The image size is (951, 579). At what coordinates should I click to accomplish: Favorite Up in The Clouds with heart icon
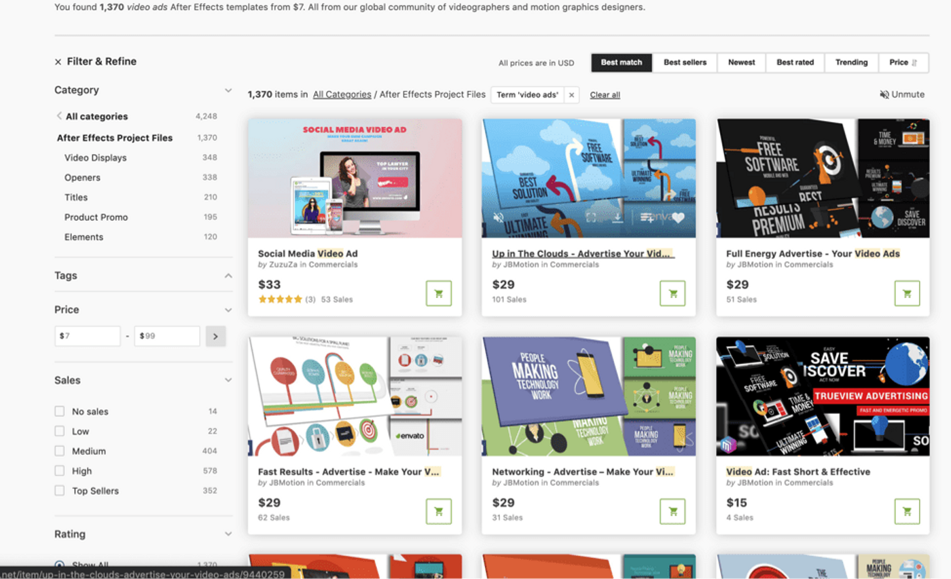click(678, 218)
